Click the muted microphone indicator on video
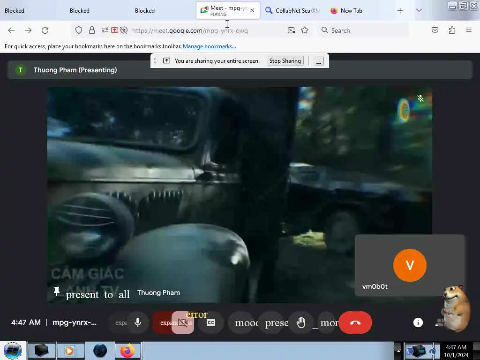This screenshot has width=480, height=360. 420,98
